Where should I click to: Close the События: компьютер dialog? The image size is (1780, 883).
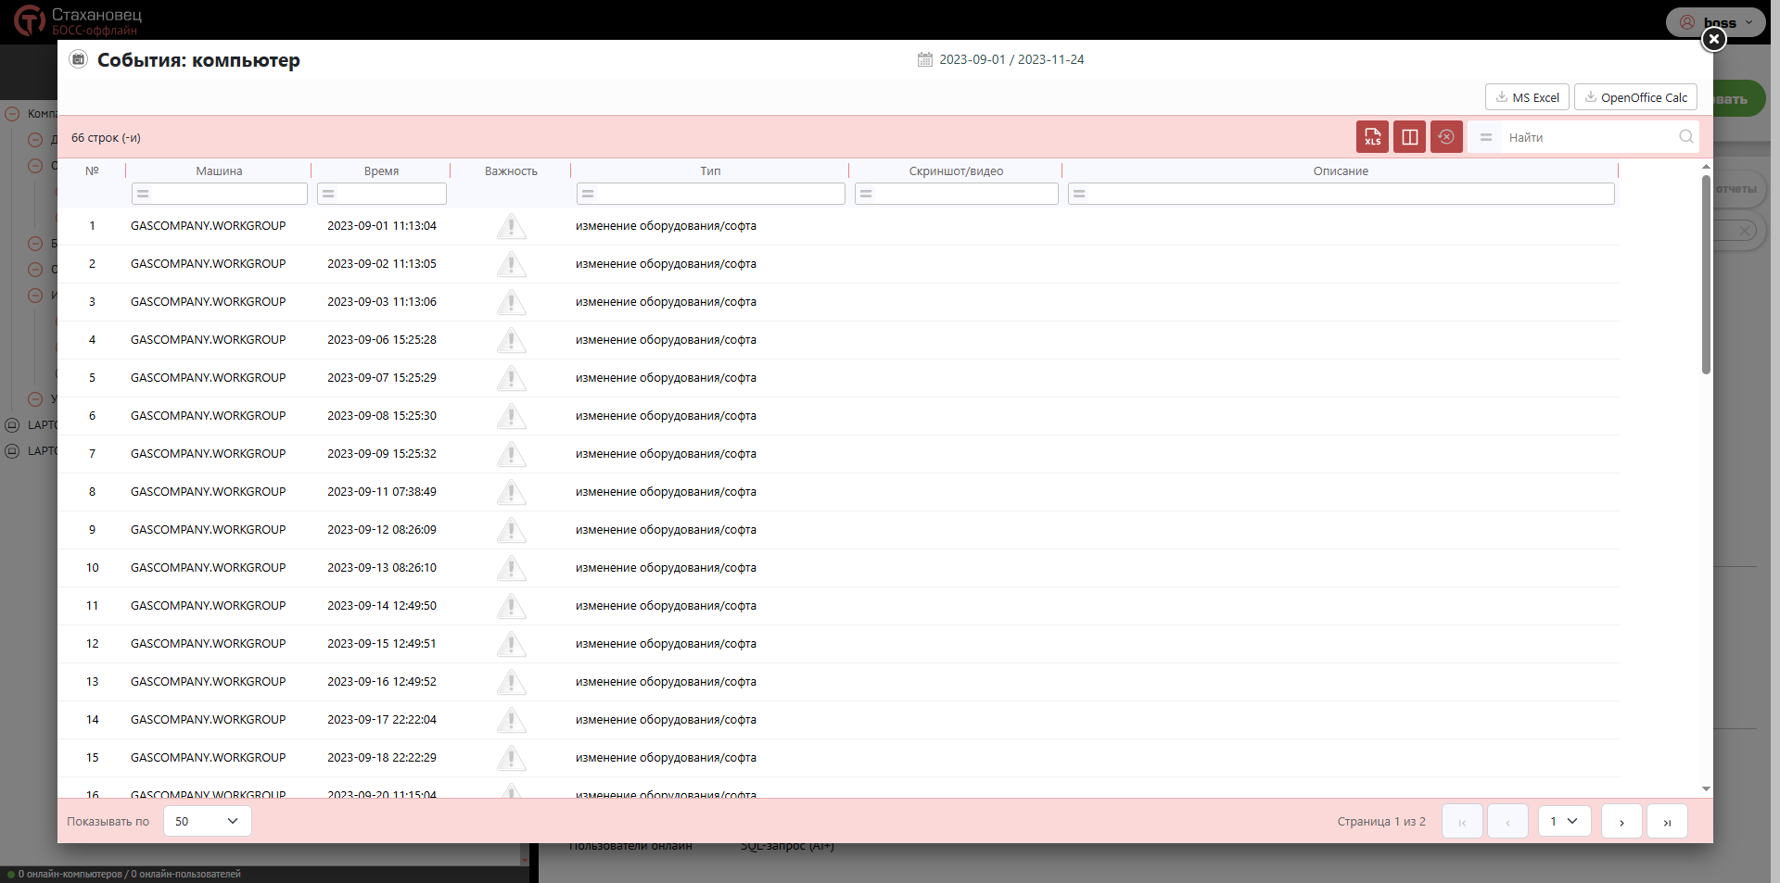1713,39
